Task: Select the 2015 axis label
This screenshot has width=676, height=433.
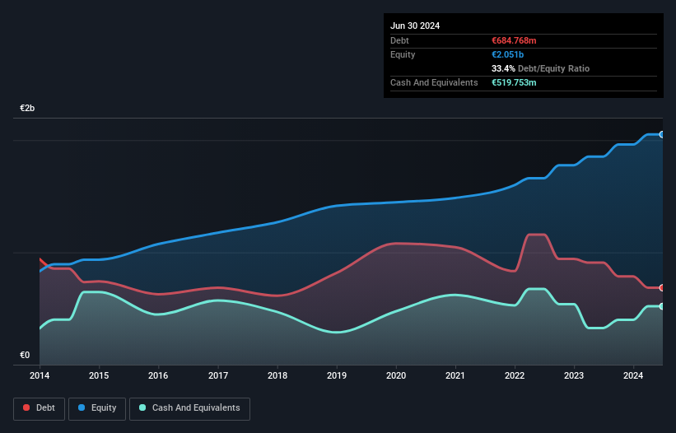Action: (x=99, y=375)
